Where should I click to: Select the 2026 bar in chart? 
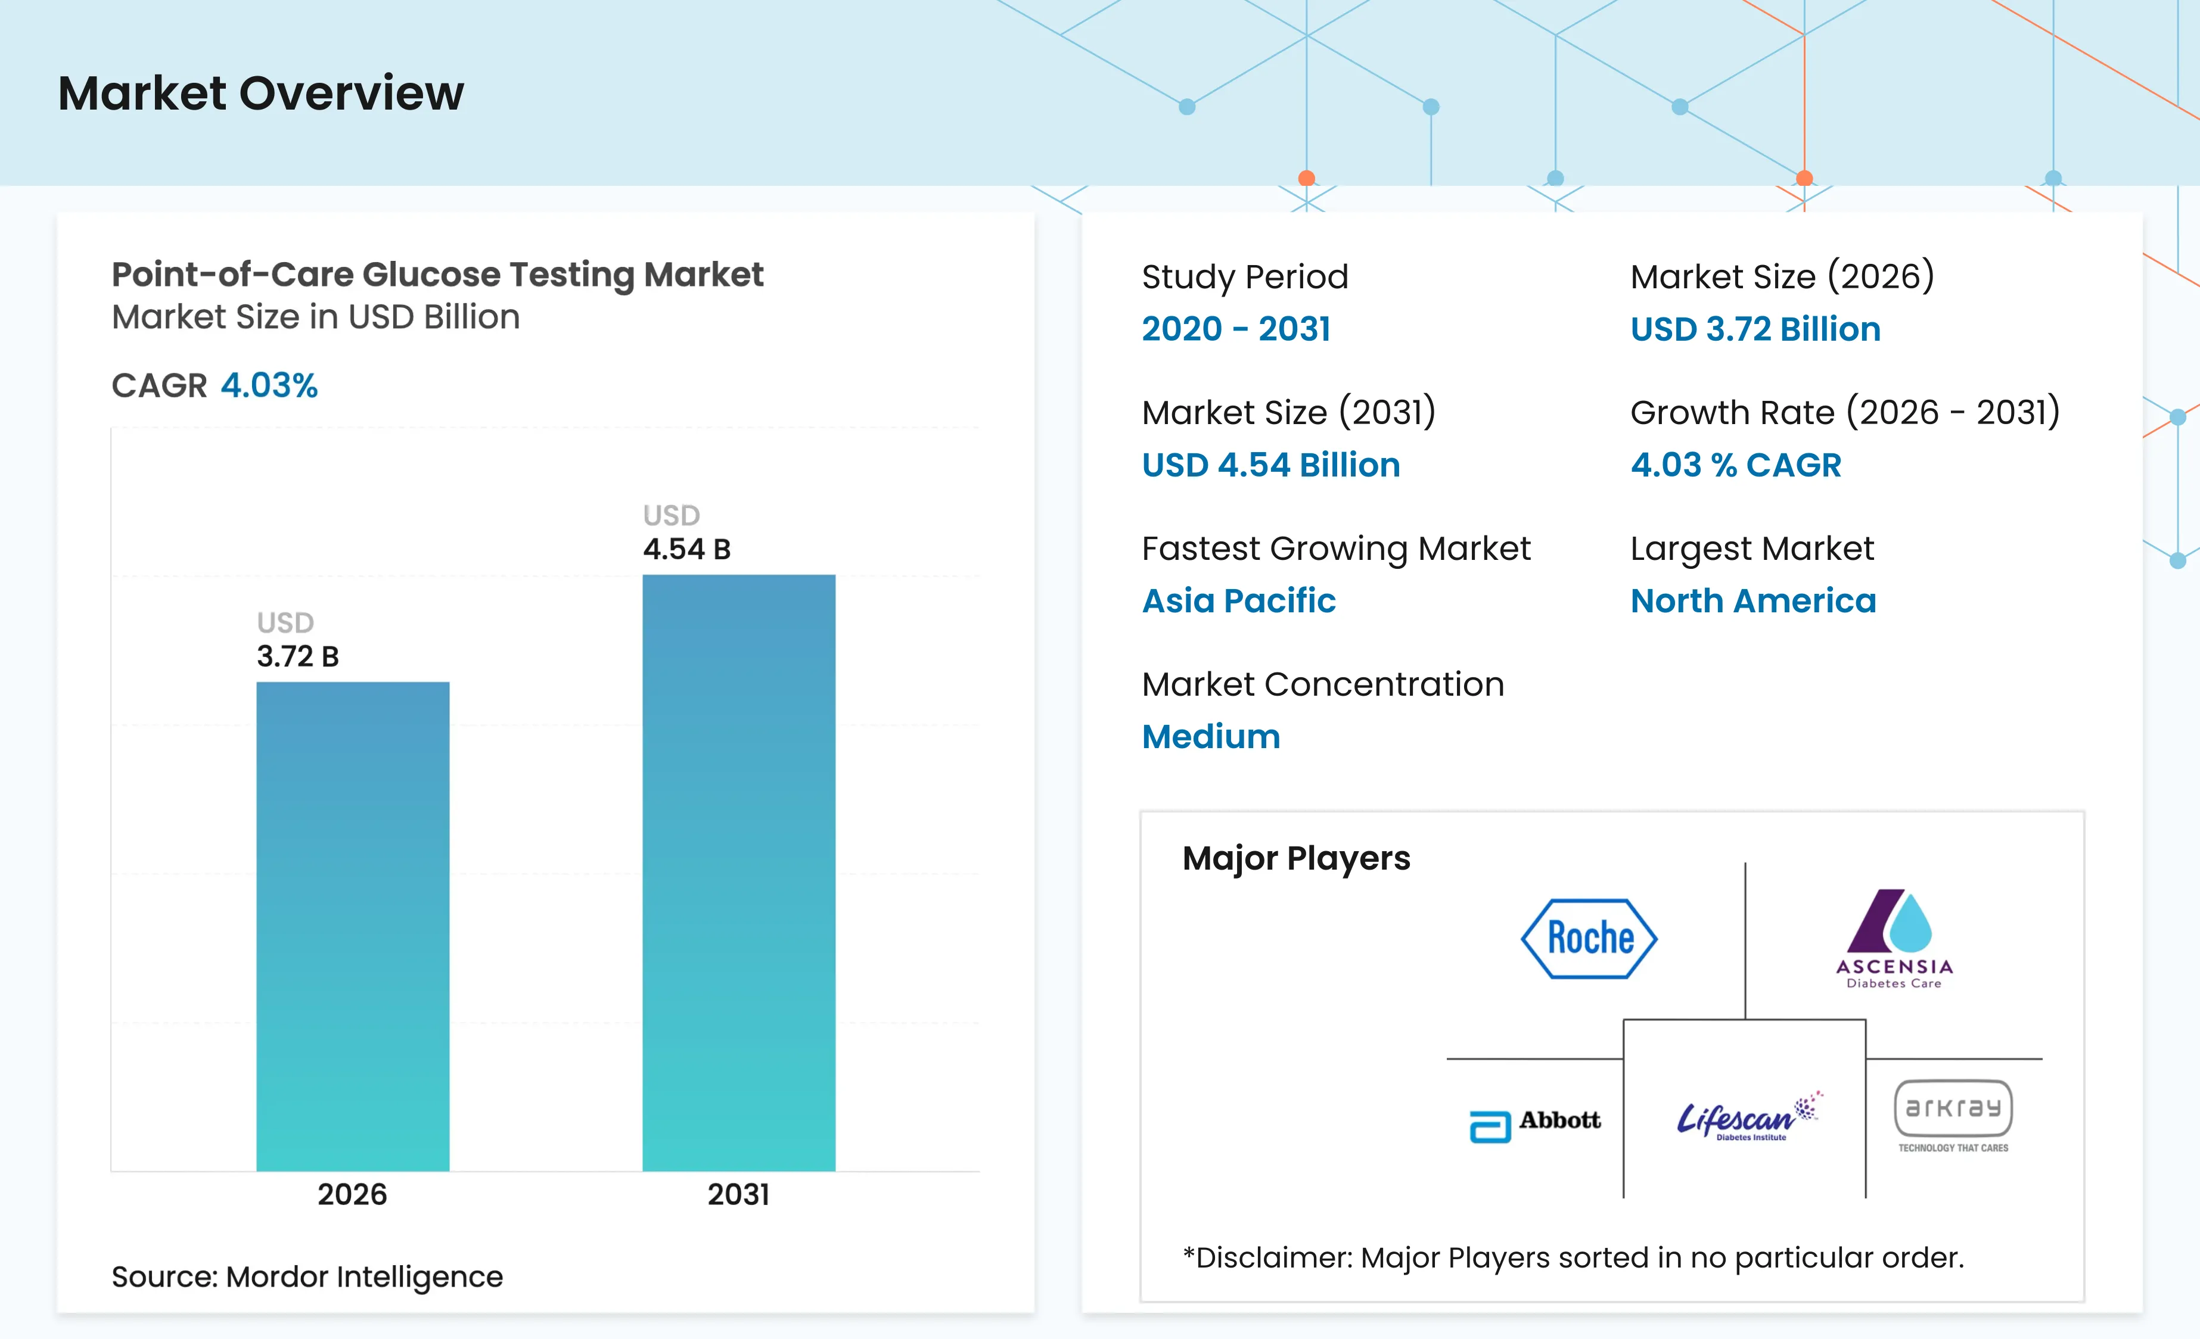click(353, 926)
